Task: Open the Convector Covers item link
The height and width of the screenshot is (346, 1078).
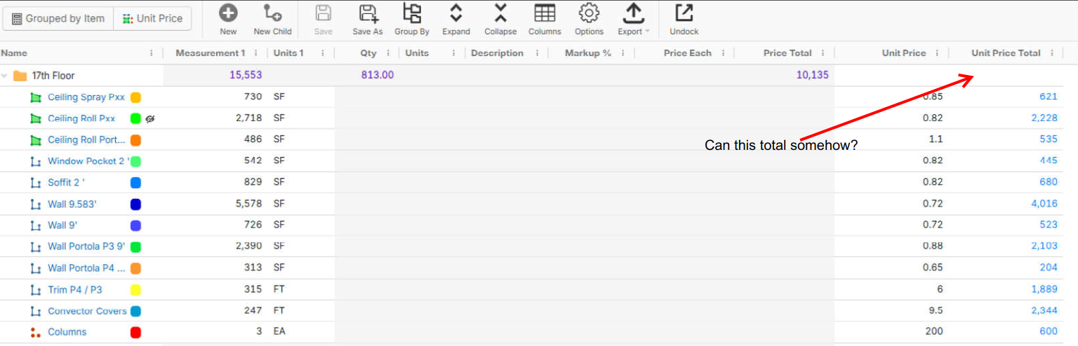Action: pos(87,311)
